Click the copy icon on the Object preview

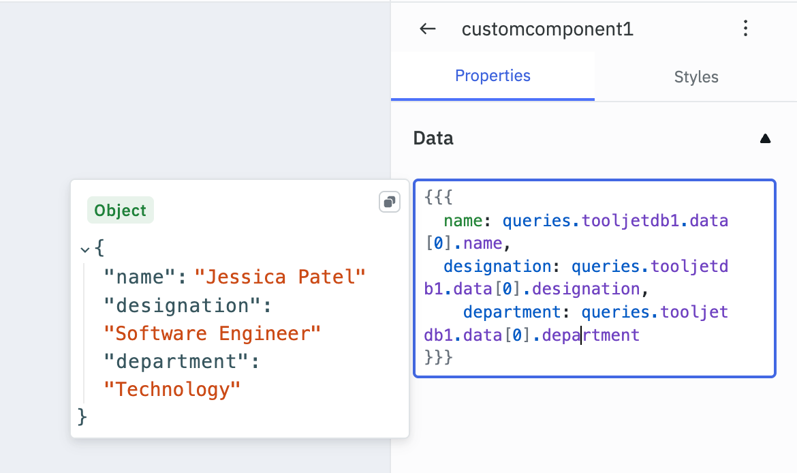389,202
